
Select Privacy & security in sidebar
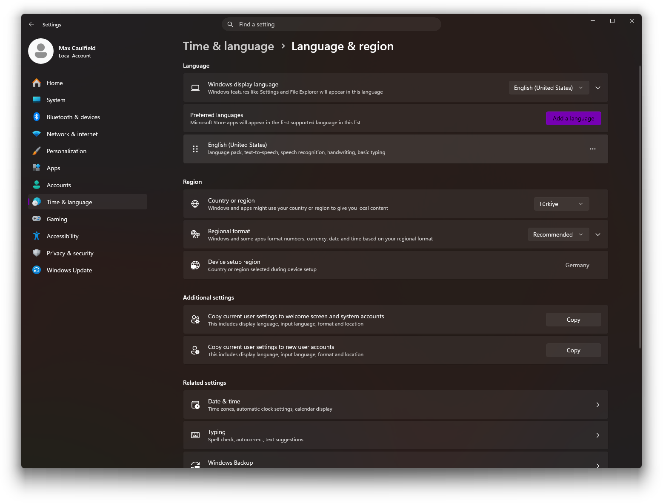(x=88, y=253)
